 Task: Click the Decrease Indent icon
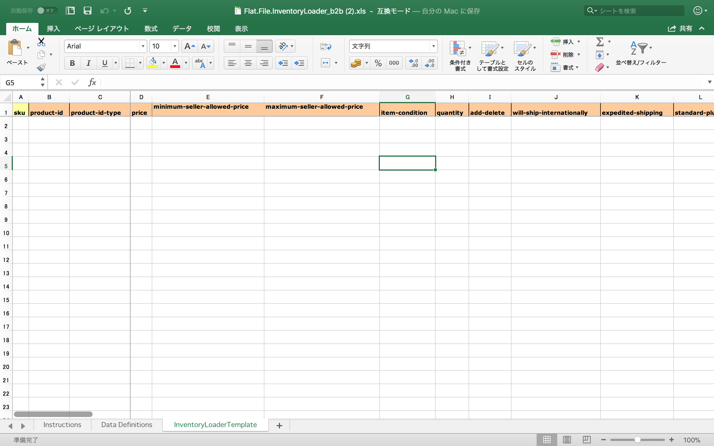[x=283, y=63]
